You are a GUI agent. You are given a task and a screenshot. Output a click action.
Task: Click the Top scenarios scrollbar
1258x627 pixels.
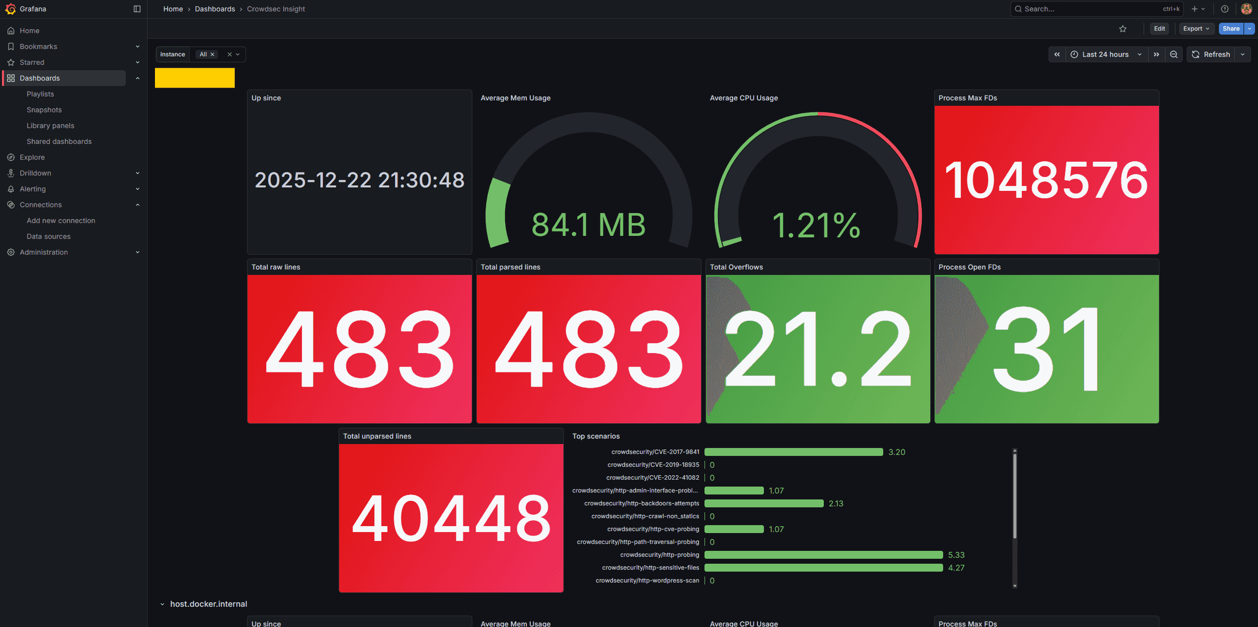coord(1014,494)
